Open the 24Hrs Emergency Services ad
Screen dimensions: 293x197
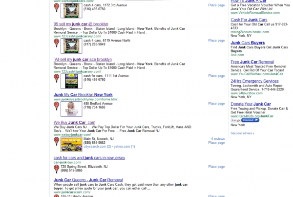(254, 81)
